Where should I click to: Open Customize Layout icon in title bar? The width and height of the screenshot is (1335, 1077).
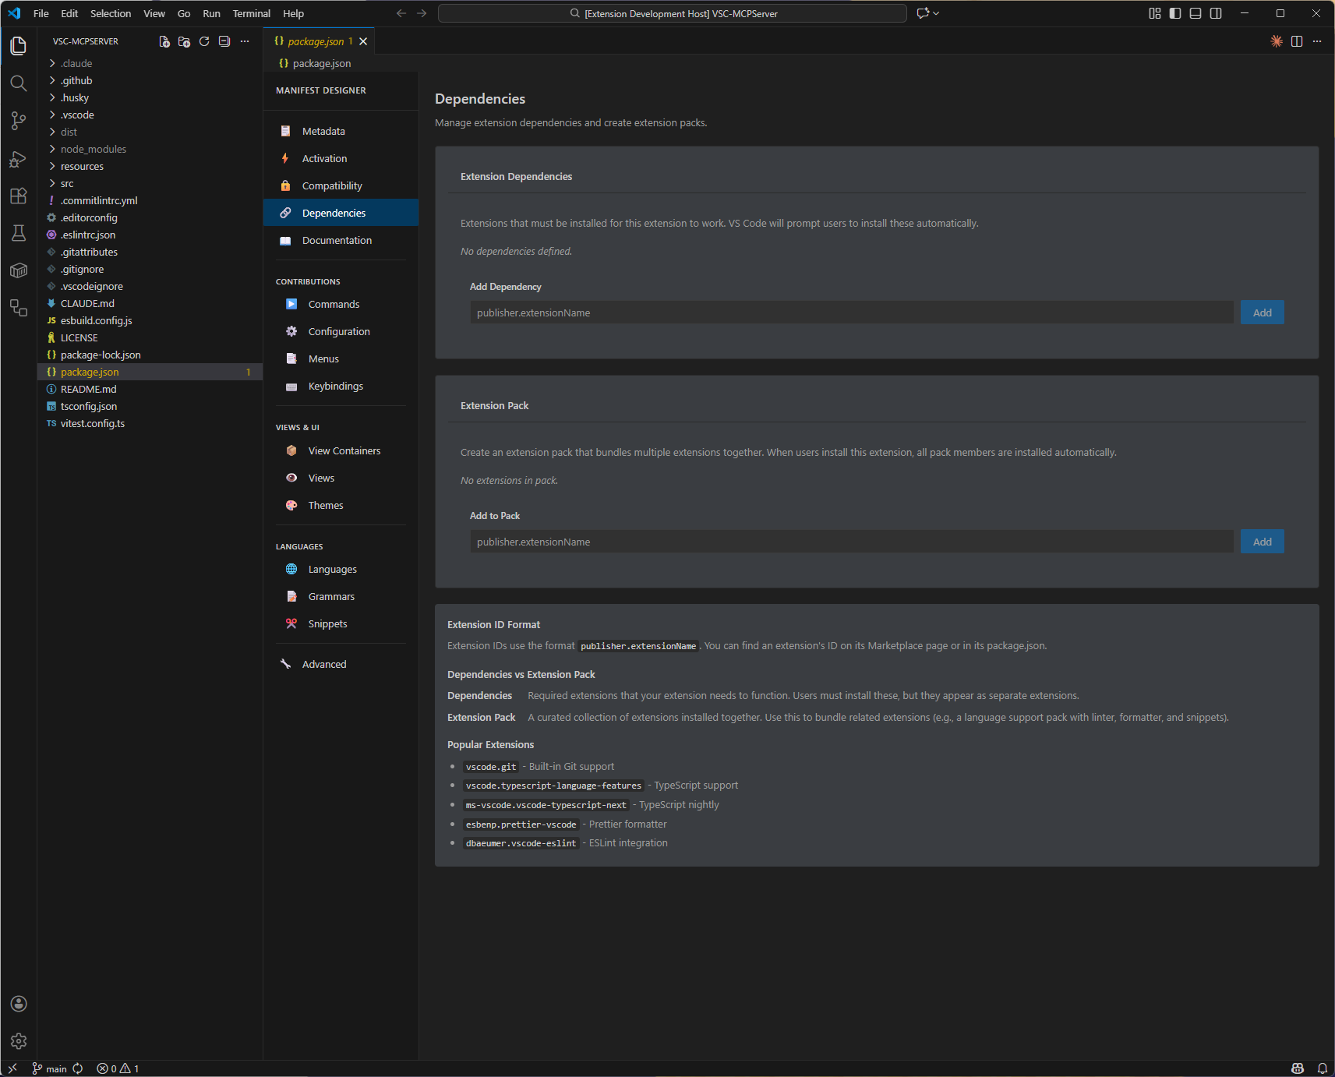1155,13
